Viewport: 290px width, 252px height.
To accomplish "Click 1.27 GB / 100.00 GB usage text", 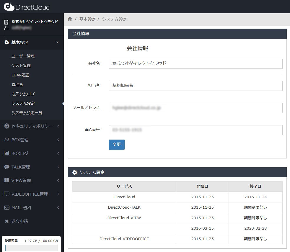I will pos(41,241).
